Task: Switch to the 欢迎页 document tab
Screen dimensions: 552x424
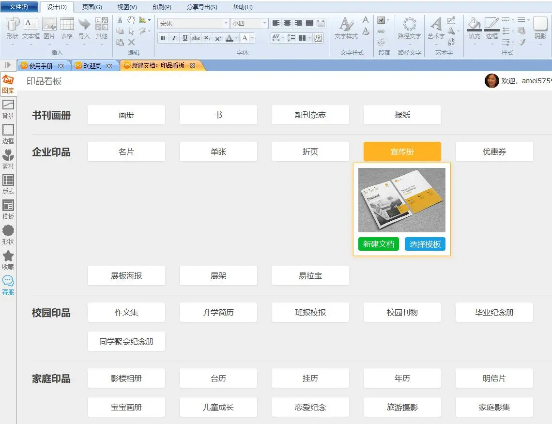Action: (92, 66)
